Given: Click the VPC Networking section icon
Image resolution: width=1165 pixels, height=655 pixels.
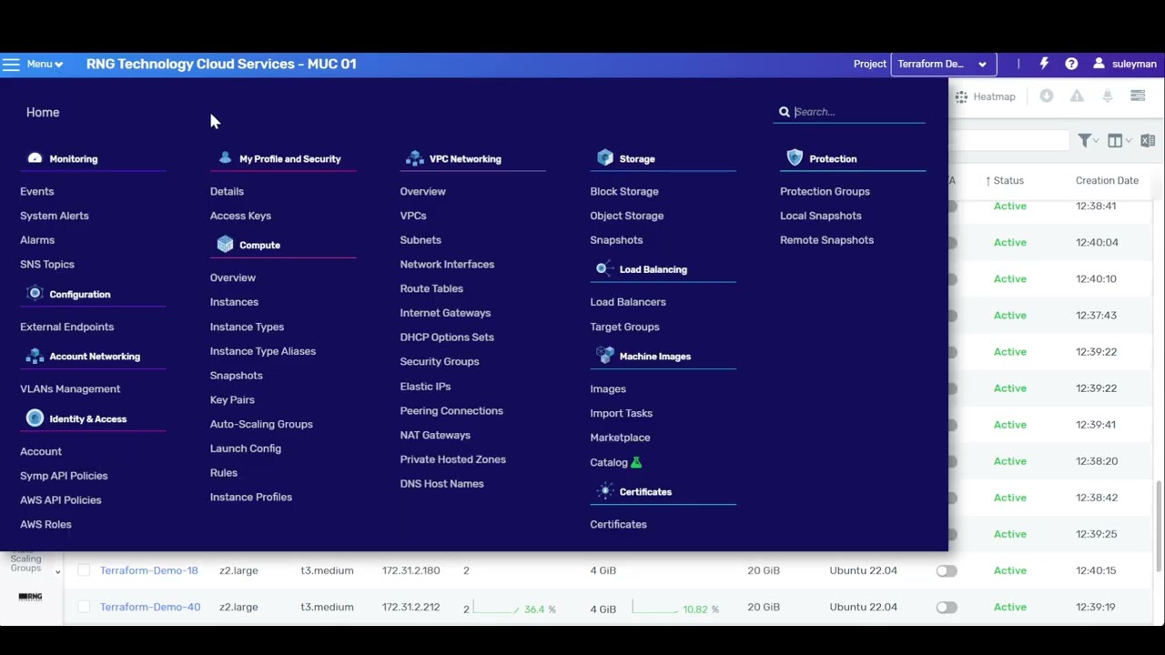Looking at the screenshot, I should click(415, 158).
